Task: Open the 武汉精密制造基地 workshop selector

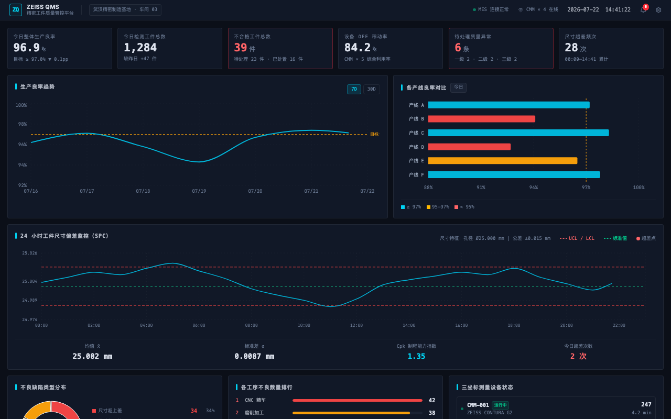Action: [x=125, y=10]
